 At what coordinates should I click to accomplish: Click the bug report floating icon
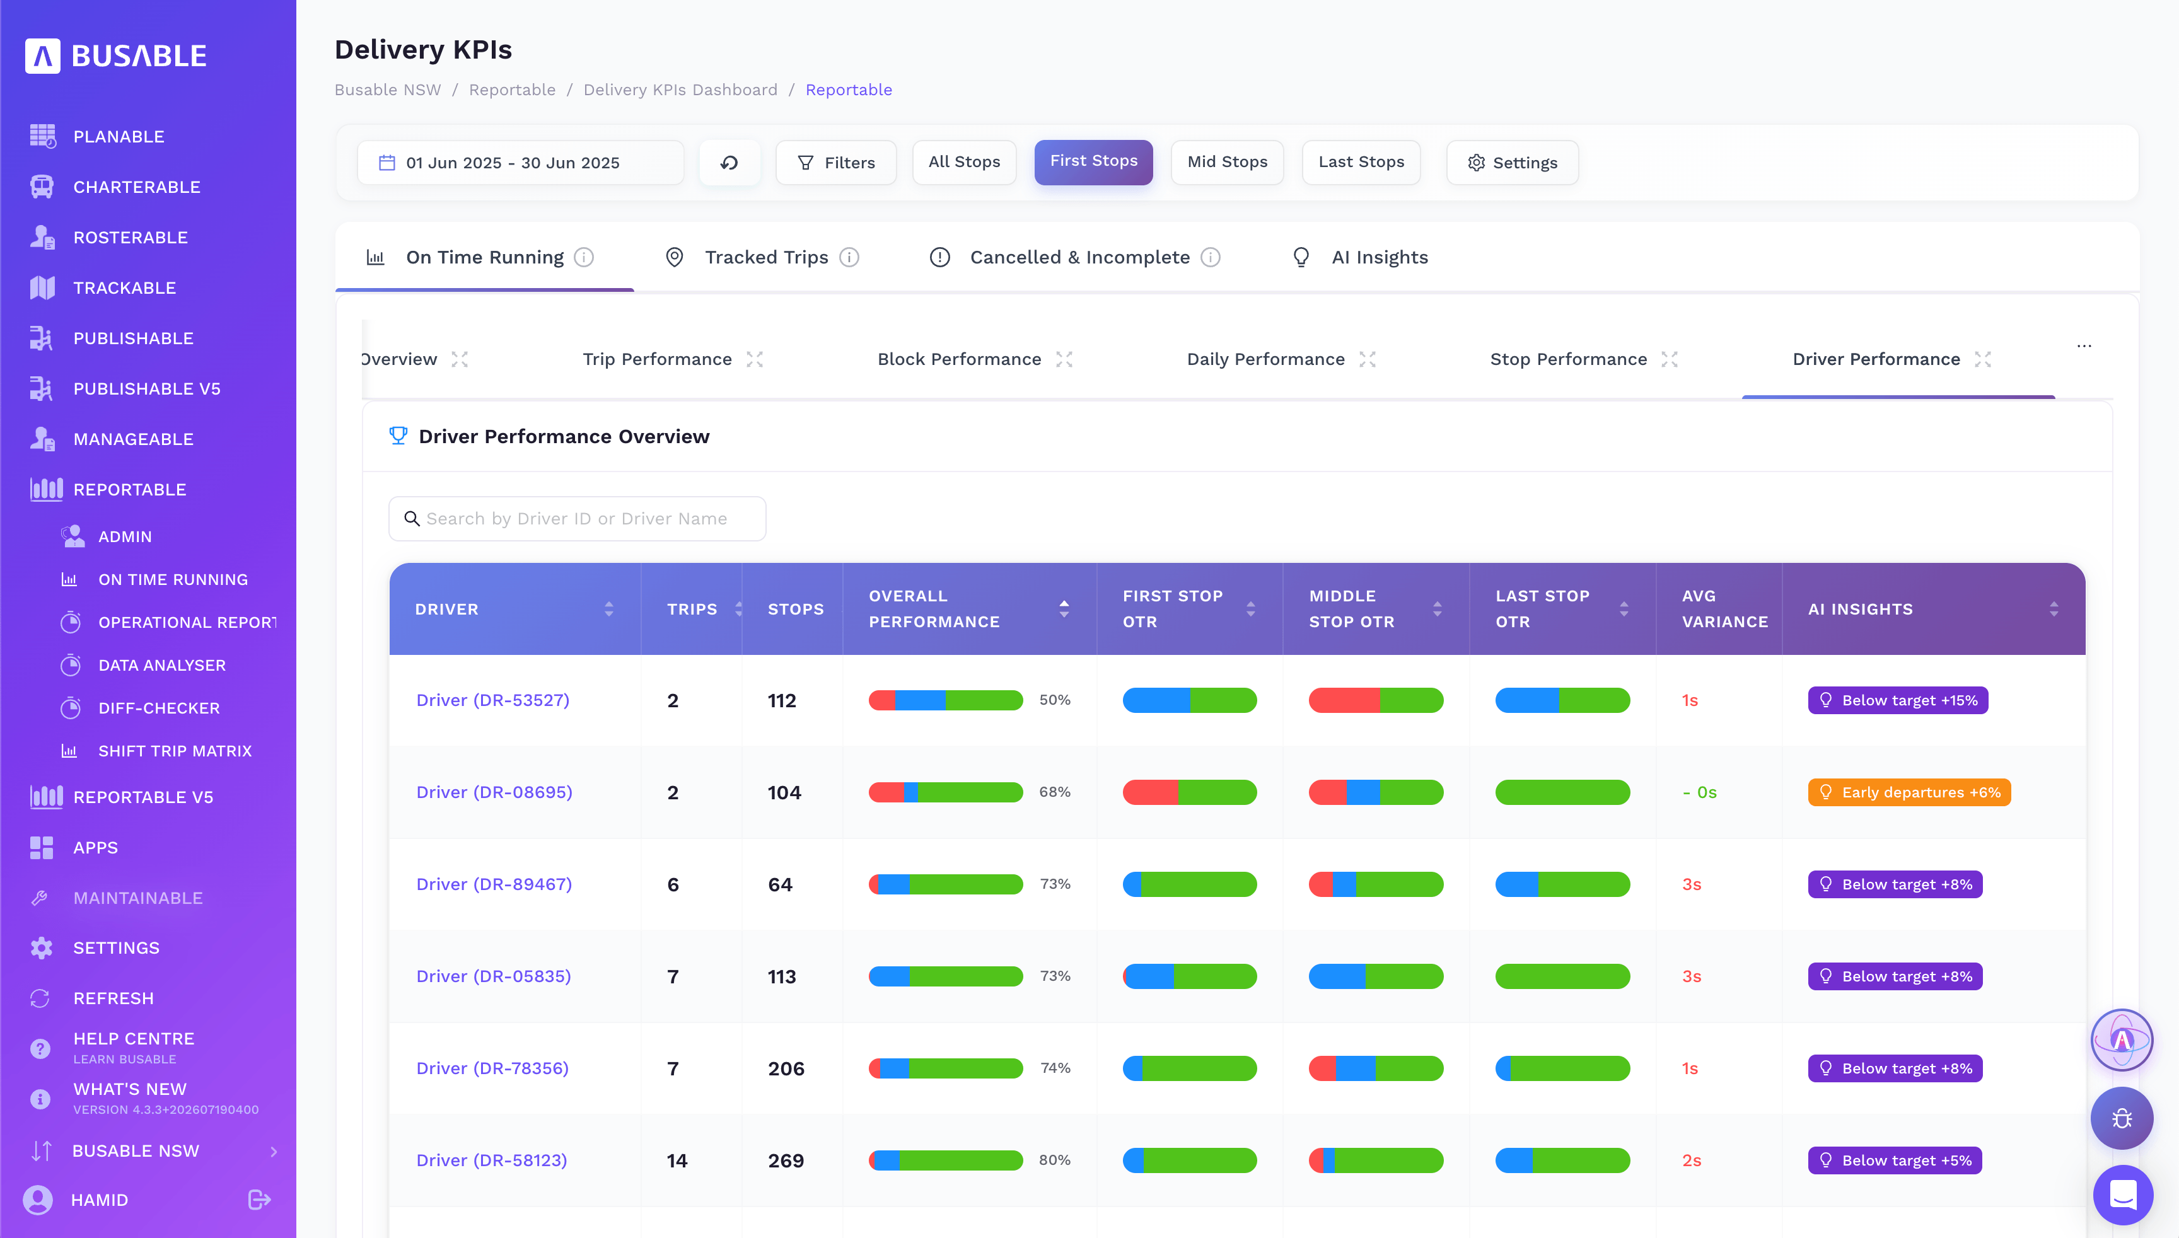pyautogui.click(x=2122, y=1117)
